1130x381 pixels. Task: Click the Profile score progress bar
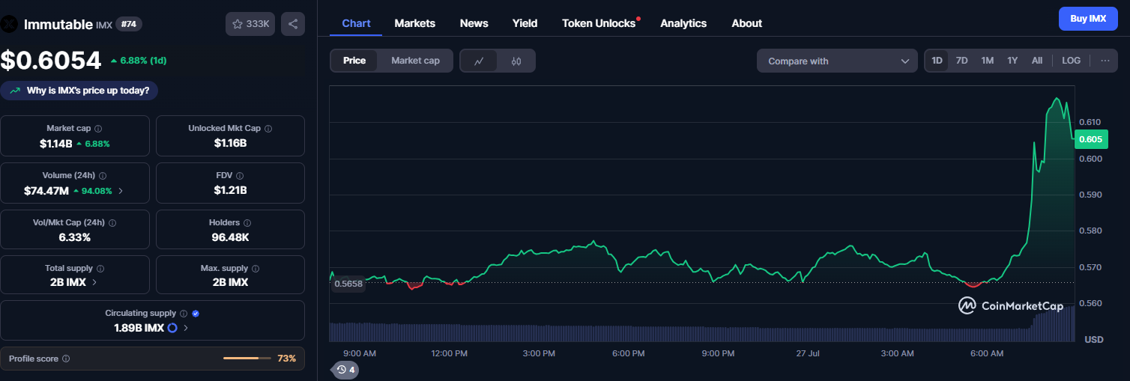pyautogui.click(x=246, y=359)
